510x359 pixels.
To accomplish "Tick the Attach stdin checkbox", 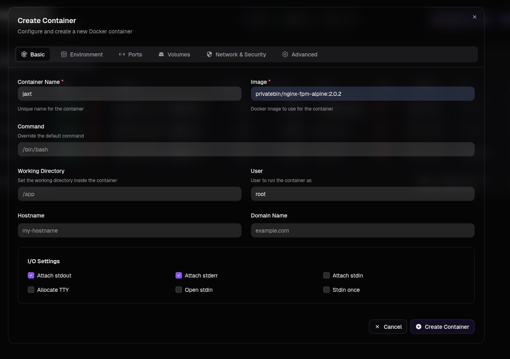I will point(326,276).
